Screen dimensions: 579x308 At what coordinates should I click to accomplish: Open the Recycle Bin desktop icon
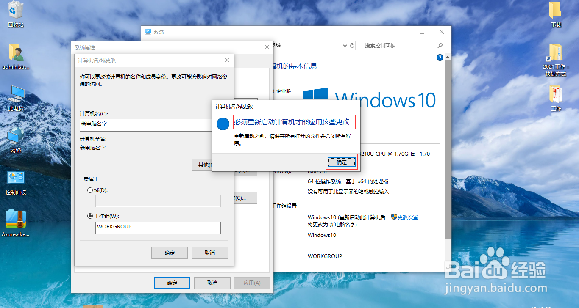(x=16, y=14)
